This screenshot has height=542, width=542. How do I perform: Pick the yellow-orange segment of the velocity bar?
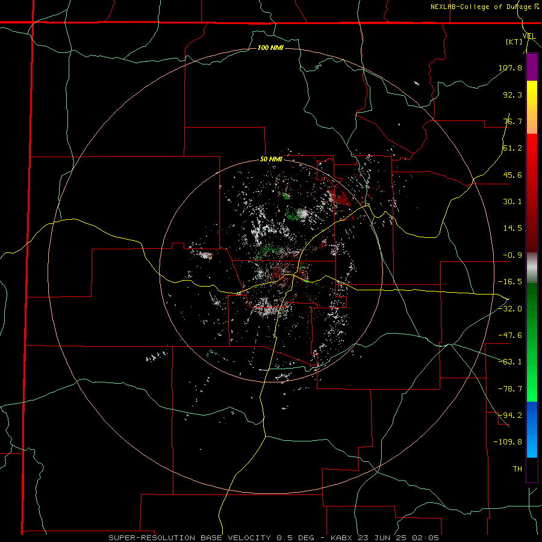(532, 107)
